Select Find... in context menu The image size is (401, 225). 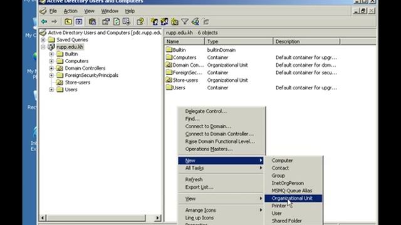pyautogui.click(x=221, y=119)
